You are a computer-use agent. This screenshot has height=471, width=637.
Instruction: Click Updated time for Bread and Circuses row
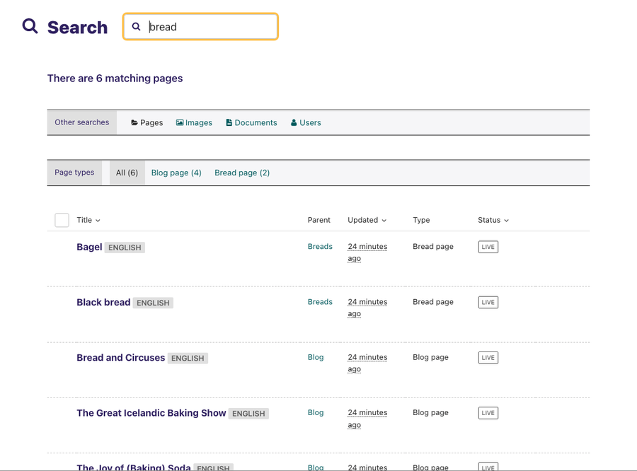click(x=367, y=363)
